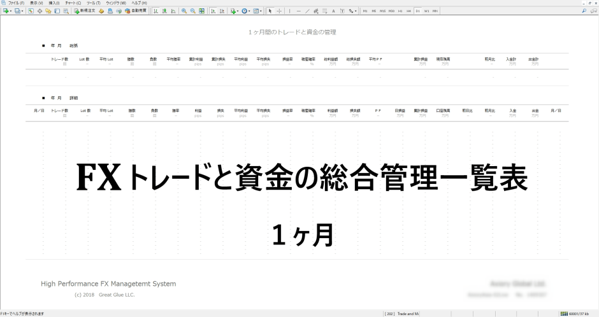This screenshot has height=317, width=599.
Task: Select the crosshair cursor tool
Action: pos(279,11)
